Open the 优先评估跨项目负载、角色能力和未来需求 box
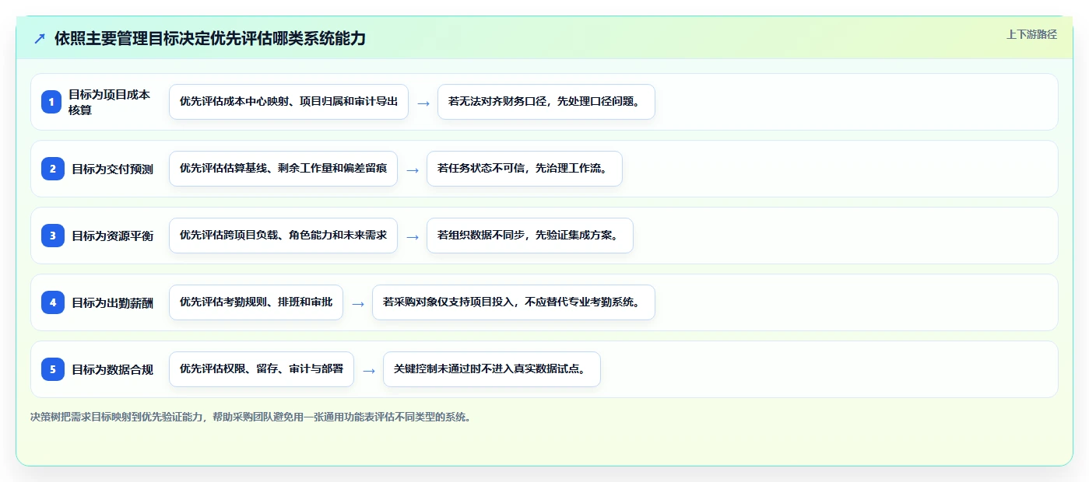This screenshot has height=482, width=1089. (x=283, y=236)
